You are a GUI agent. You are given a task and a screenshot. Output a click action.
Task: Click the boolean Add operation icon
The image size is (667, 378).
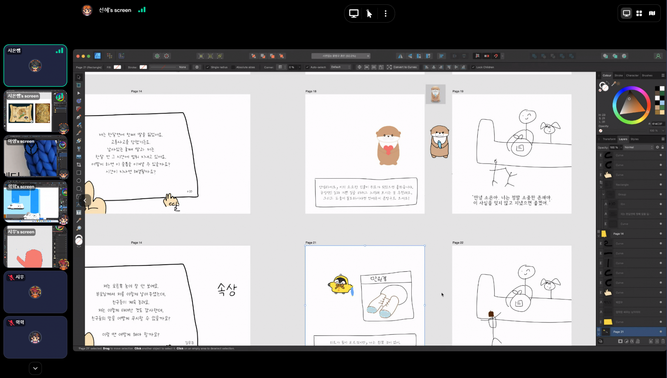click(x=534, y=56)
